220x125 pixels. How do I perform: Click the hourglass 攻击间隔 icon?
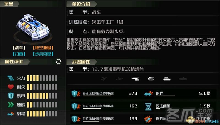[x=148, y=107]
